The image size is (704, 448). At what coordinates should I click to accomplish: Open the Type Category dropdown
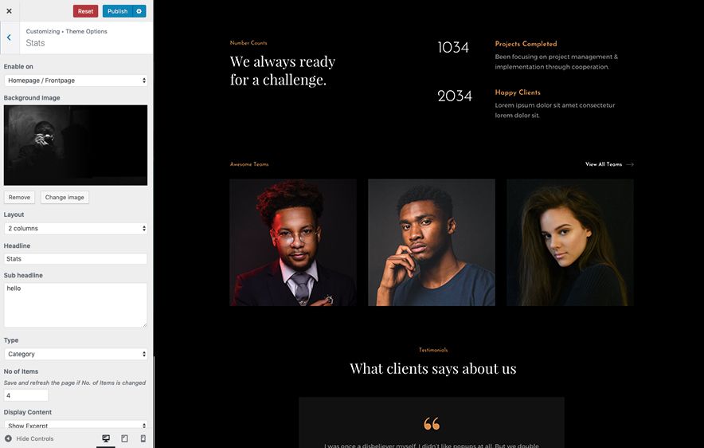(76, 354)
